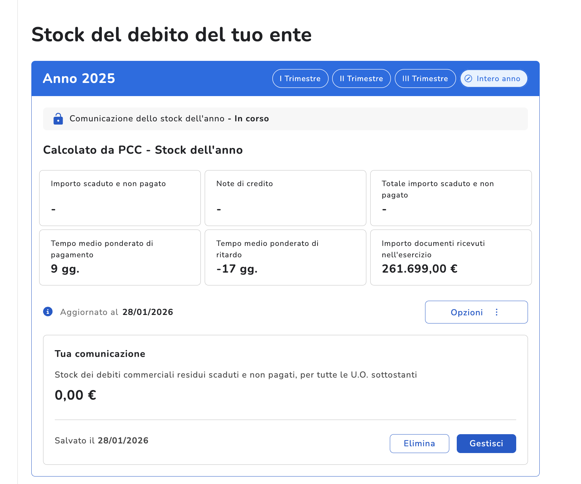Click the In corso status text
This screenshot has height=484, width=581.
[x=251, y=119]
